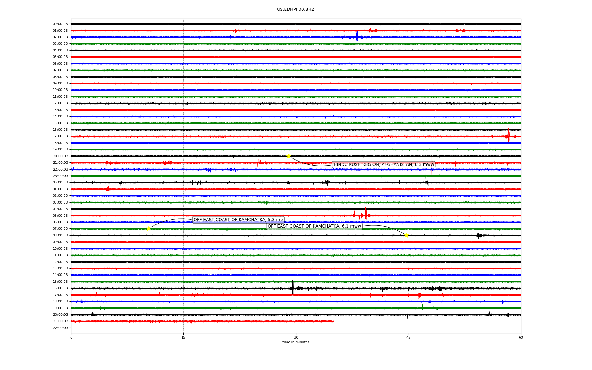The height and width of the screenshot is (370, 592).
Task: Click the US.EDHPI.00.BHZ plot title
Action: point(296,10)
